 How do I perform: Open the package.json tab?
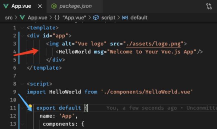point(75,6)
